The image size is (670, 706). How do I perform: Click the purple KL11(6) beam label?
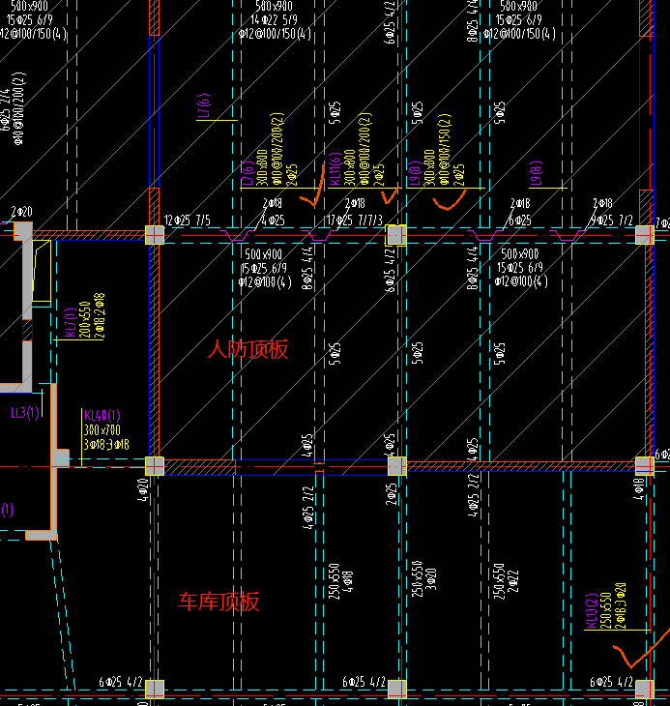pyautogui.click(x=334, y=168)
